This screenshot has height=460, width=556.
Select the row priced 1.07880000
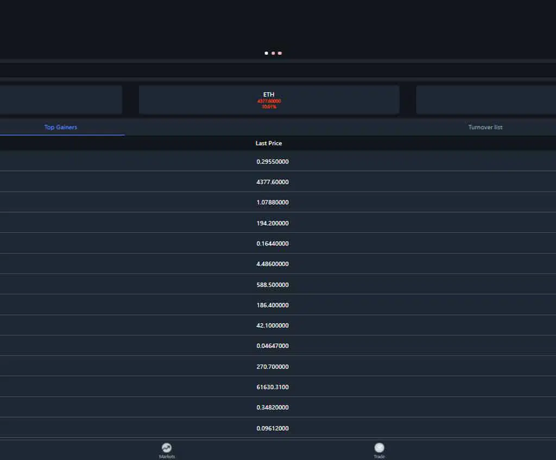coord(278,202)
